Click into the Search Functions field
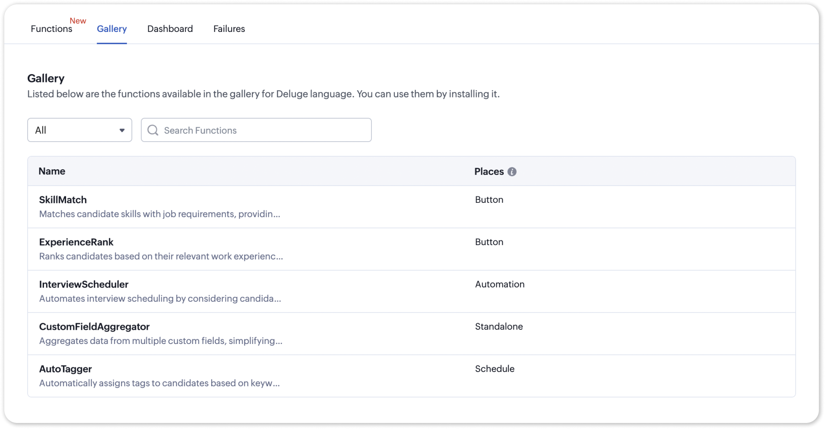 [263, 130]
